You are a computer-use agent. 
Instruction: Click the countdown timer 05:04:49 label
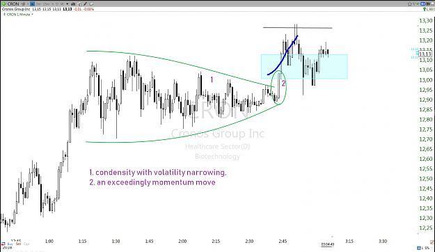click(327, 244)
